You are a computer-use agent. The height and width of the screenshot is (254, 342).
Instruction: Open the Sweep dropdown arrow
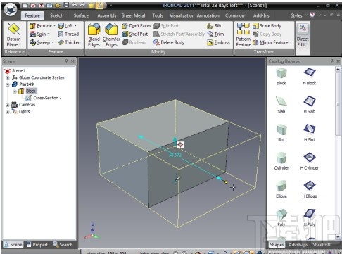pos(52,42)
